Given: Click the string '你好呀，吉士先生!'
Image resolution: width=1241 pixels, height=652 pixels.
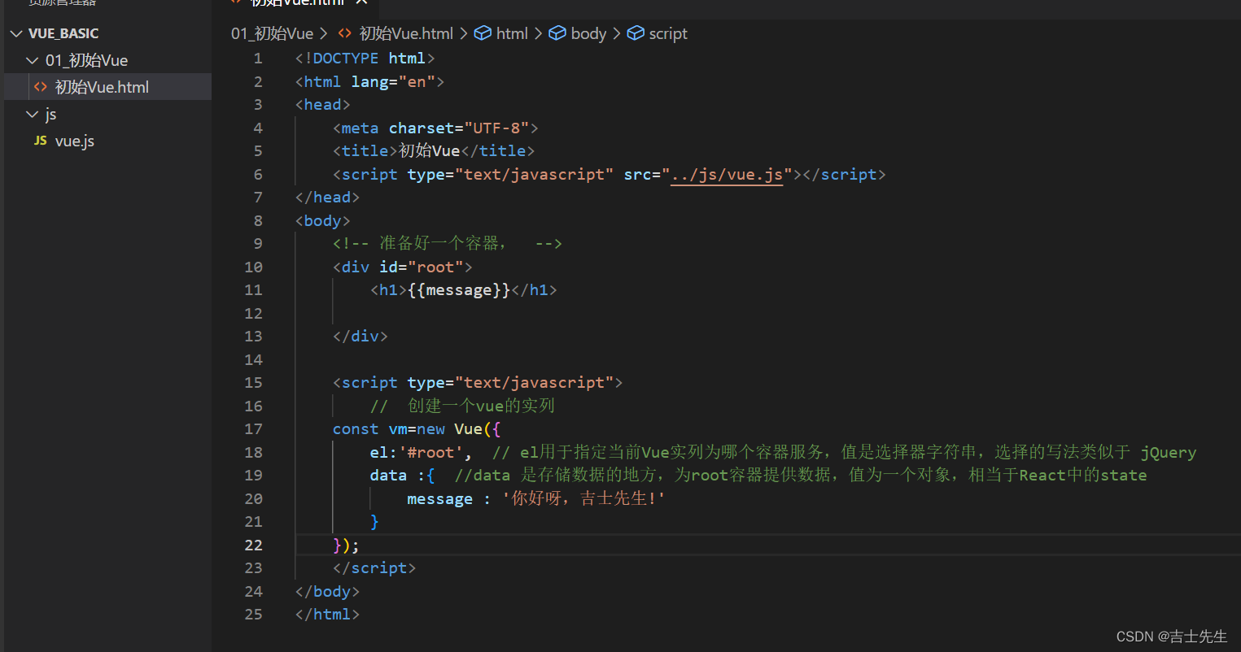Looking at the screenshot, I should click(x=584, y=498).
